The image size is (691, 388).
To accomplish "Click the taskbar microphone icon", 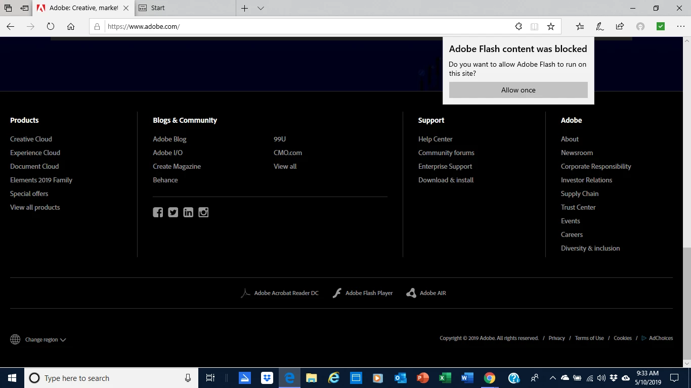I will coord(188,378).
